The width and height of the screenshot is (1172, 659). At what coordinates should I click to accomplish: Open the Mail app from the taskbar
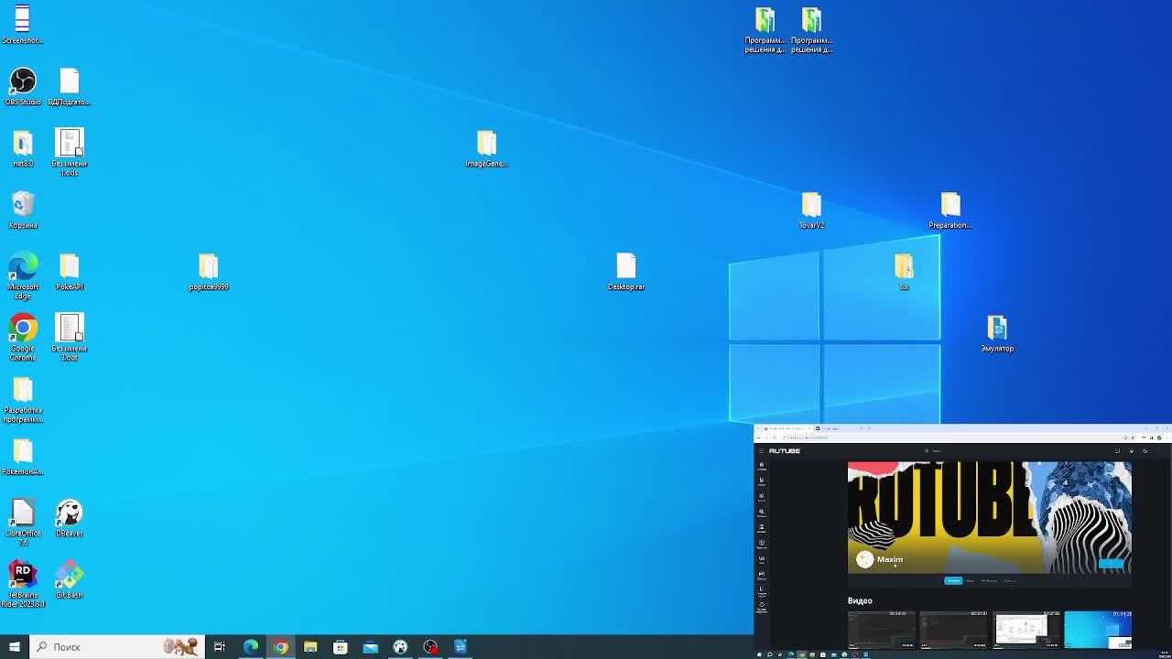pyautogui.click(x=370, y=647)
